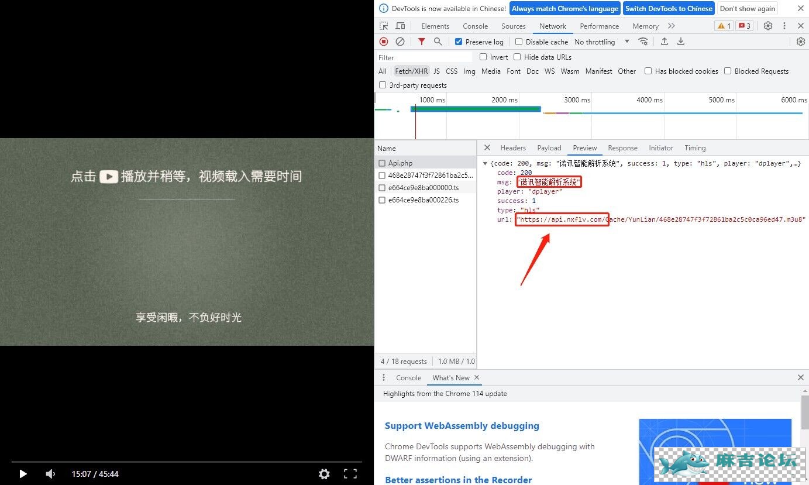The image size is (809, 485).
Task: Play the video with play icon
Action: click(23, 474)
